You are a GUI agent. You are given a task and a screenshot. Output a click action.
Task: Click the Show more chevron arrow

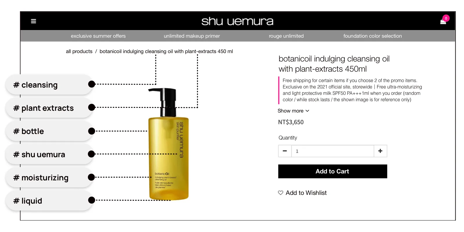[307, 111]
